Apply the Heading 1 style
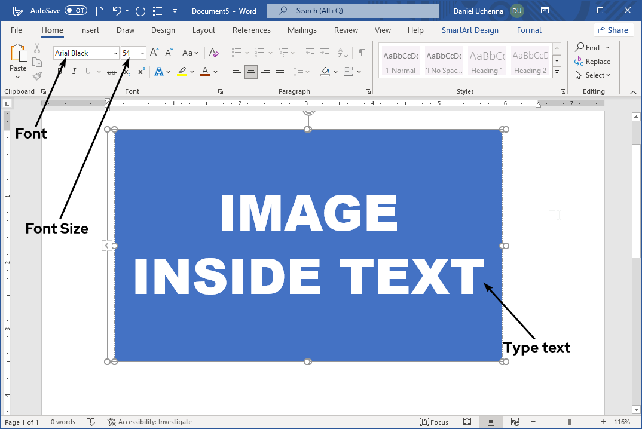This screenshot has height=429, width=642. 487,60
